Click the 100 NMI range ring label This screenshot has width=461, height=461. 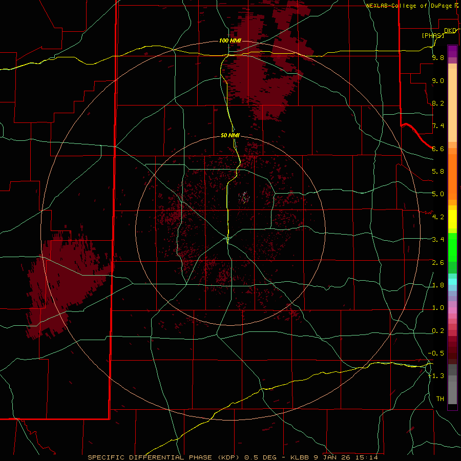(230, 40)
